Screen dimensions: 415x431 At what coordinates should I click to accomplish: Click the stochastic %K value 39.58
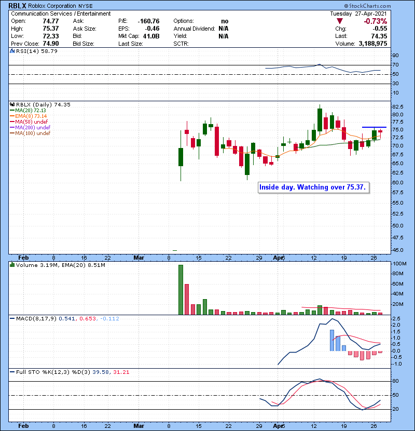[101, 372]
